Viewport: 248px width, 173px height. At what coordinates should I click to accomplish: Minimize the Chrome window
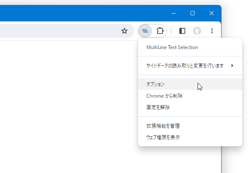[174, 14]
